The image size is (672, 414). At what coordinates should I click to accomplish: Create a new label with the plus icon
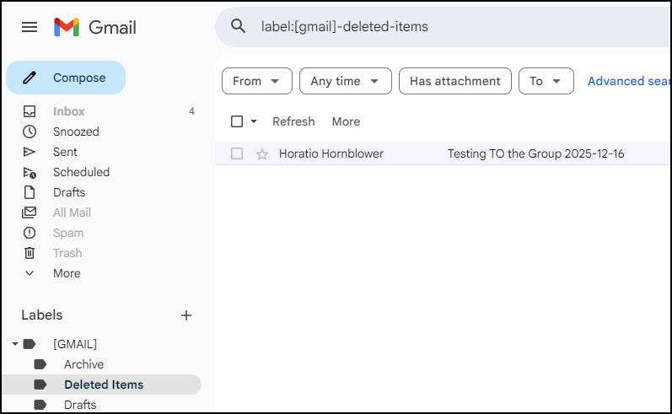[186, 315]
